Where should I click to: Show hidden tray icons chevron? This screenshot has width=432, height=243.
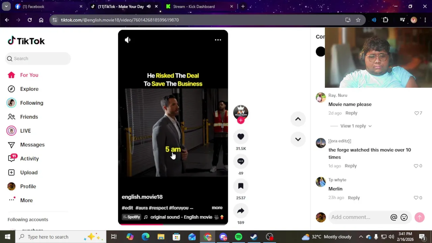coord(361,237)
